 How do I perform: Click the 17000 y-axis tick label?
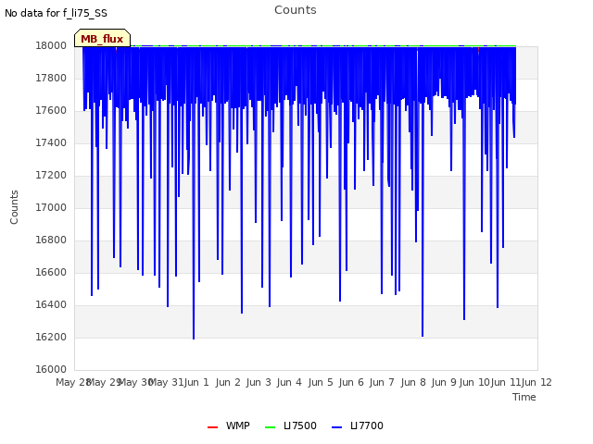pyautogui.click(x=51, y=207)
